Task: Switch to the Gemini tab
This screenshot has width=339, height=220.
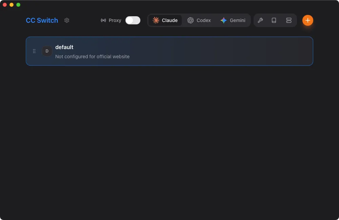Action: (x=233, y=20)
